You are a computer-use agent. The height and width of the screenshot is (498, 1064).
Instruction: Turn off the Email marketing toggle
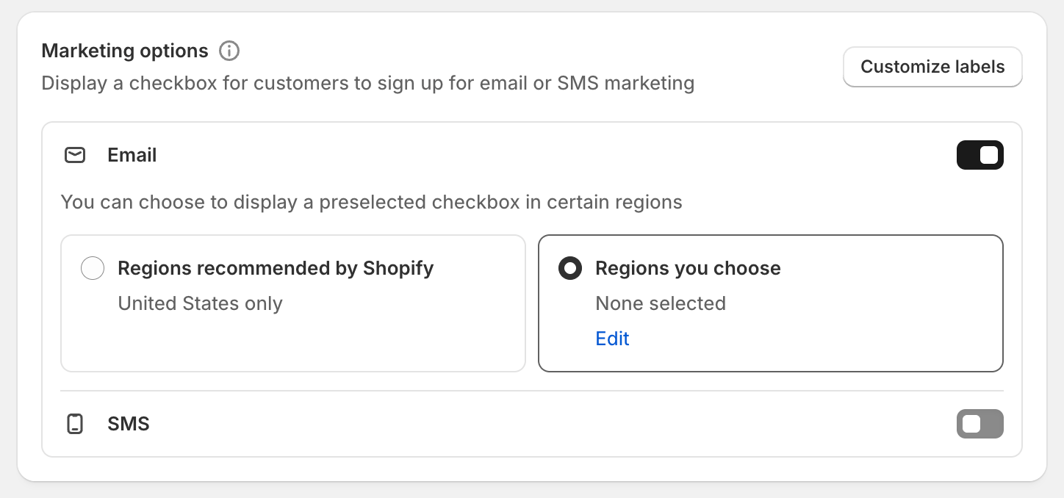click(979, 155)
